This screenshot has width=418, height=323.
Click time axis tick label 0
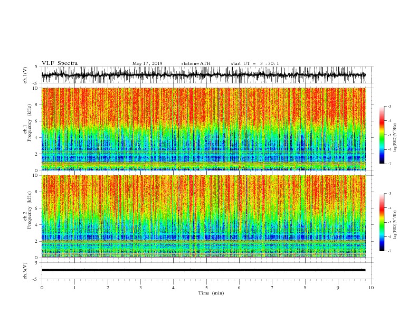pos(42,288)
